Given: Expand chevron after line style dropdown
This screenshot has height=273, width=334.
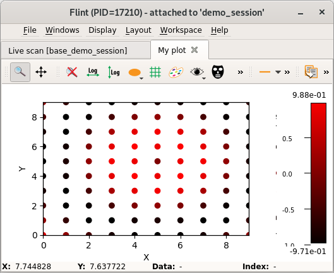Looking at the screenshot, I should pyautogui.click(x=287, y=72).
